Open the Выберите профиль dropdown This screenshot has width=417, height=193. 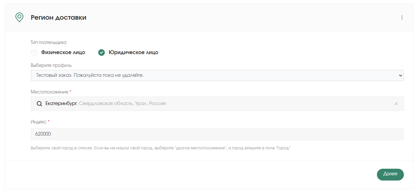pyautogui.click(x=217, y=75)
